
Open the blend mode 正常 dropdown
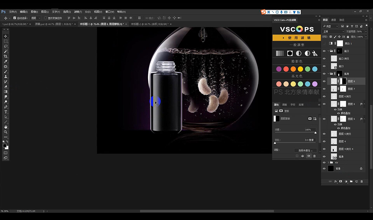point(333,32)
